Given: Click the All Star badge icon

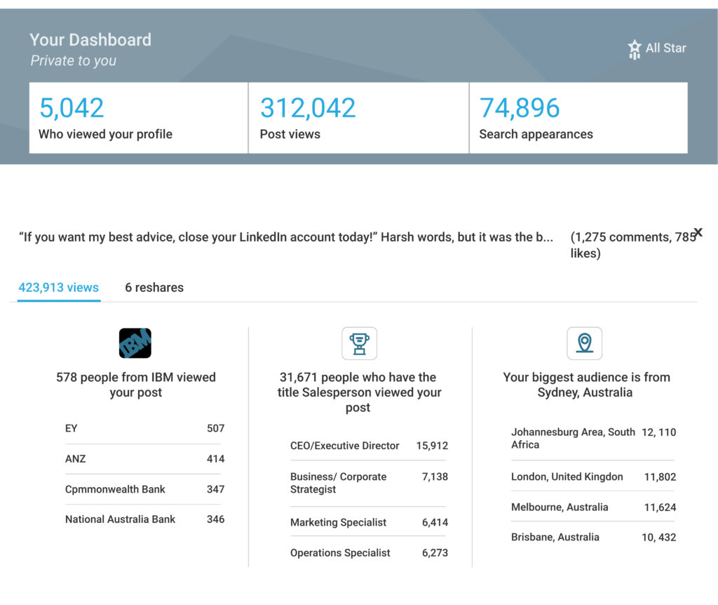Looking at the screenshot, I should click(635, 49).
